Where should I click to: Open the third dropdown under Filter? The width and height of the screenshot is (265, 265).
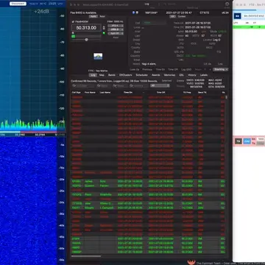[116, 33]
